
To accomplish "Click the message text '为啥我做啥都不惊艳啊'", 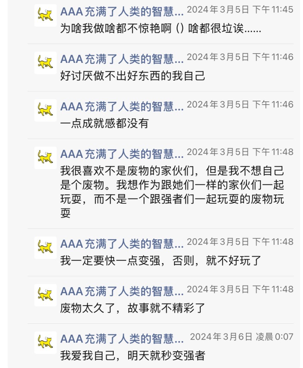I will (x=160, y=29).
